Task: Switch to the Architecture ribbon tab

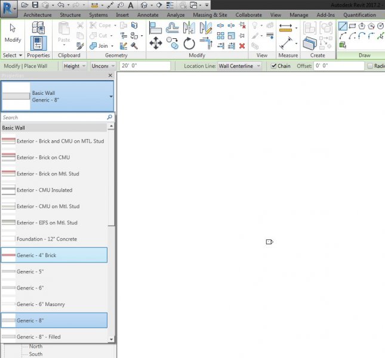Action: [x=38, y=15]
